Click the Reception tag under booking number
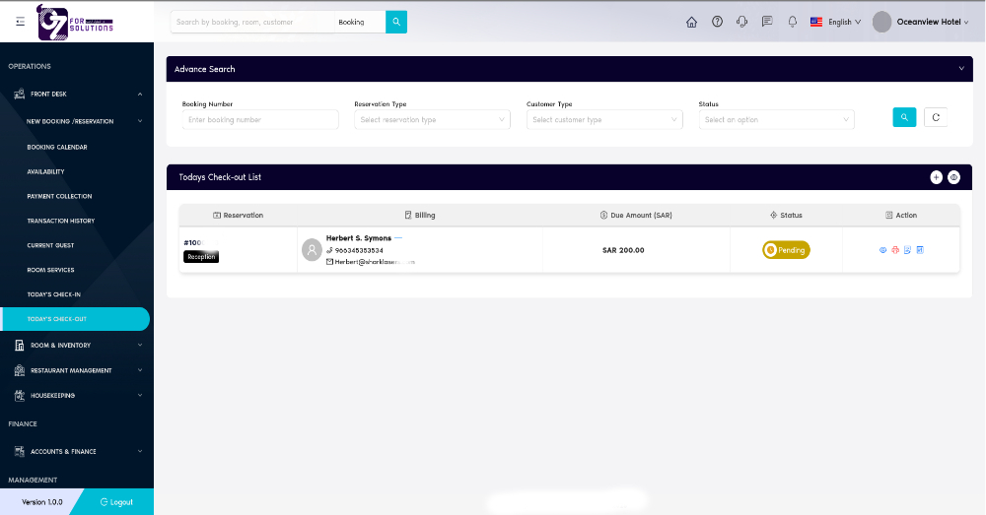 (x=201, y=257)
